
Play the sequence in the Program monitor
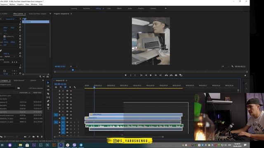point(151,75)
